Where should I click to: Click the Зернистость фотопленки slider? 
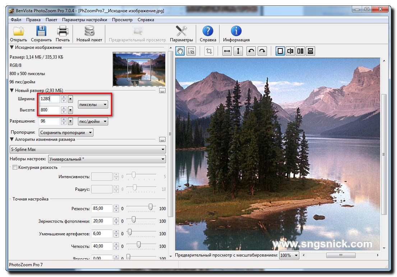(x=141, y=221)
